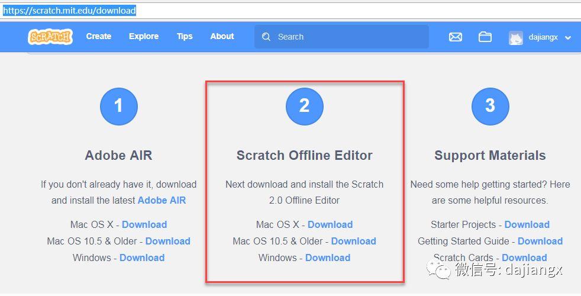The width and height of the screenshot is (581, 296).
Task: Focus the Search input field
Action: [341, 37]
